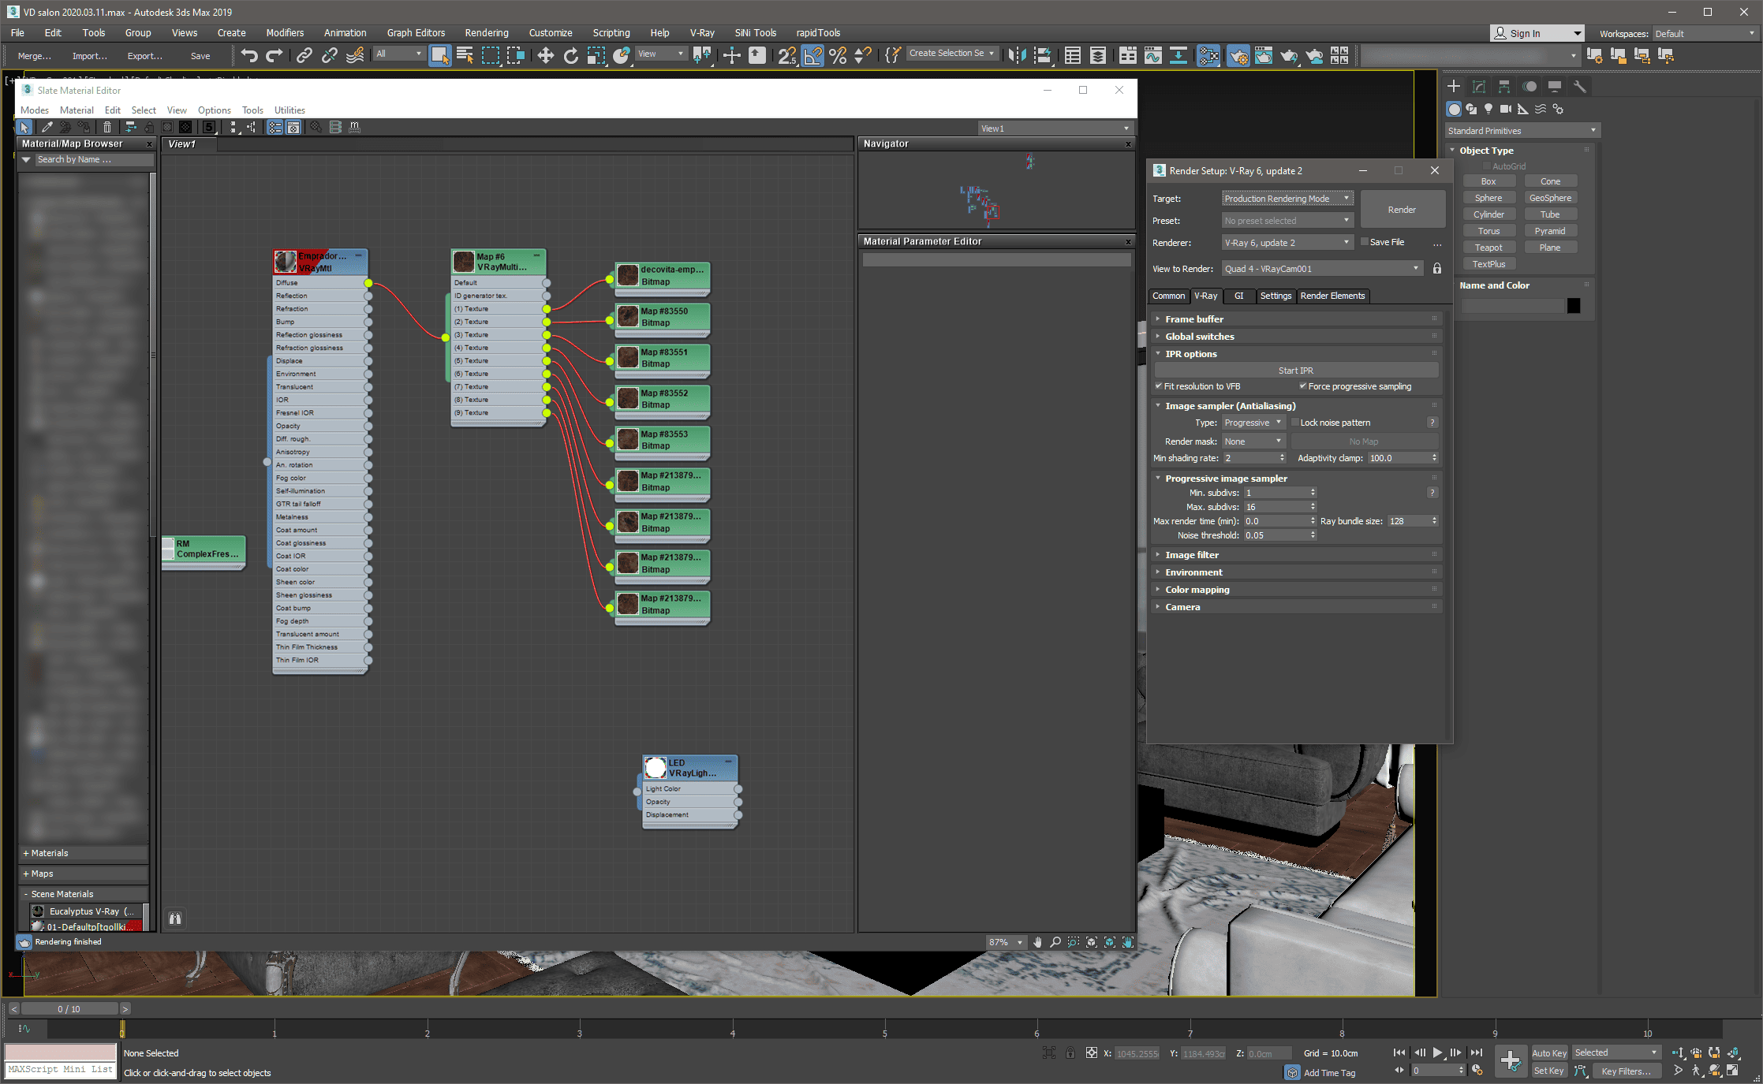Switch to the Render Elements tab
The image size is (1763, 1084).
[x=1332, y=296]
